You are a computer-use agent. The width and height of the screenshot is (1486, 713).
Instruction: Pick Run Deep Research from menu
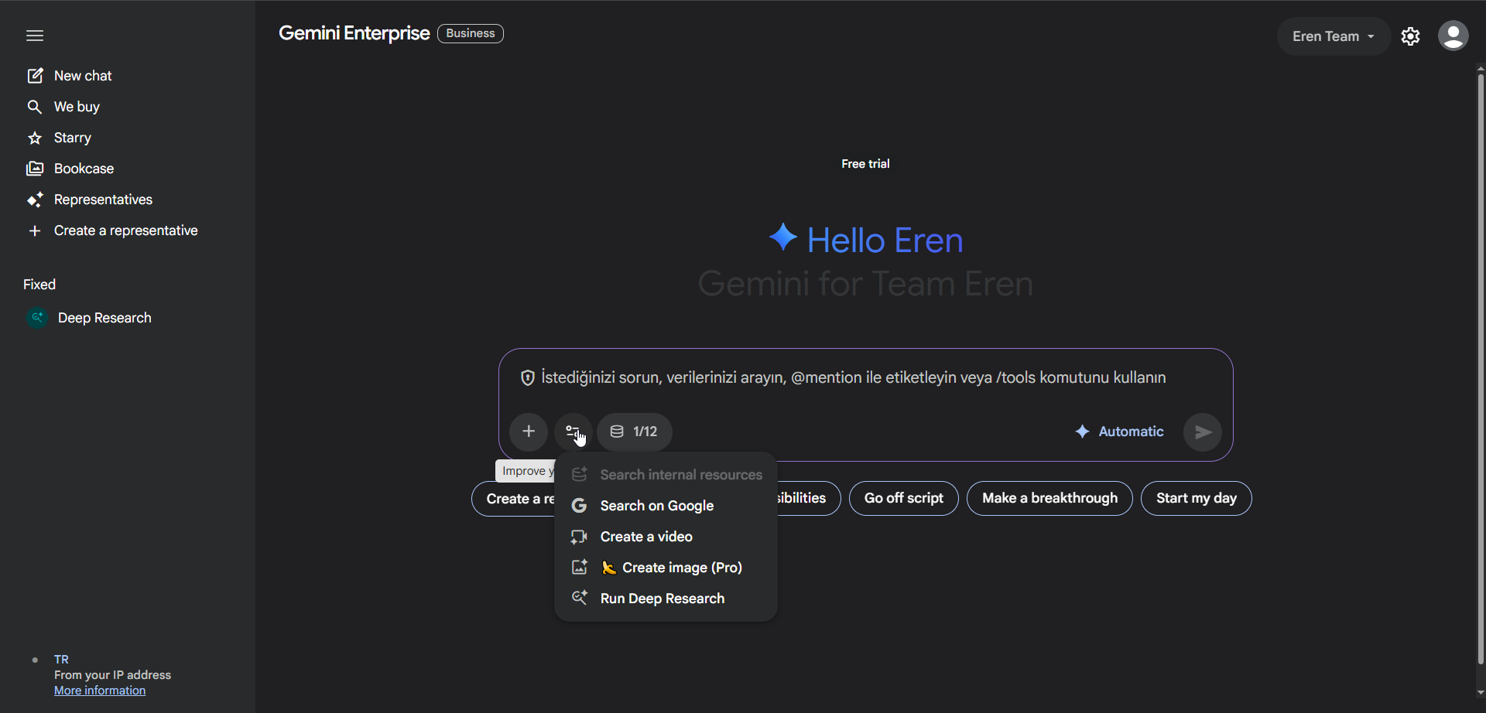pos(662,599)
